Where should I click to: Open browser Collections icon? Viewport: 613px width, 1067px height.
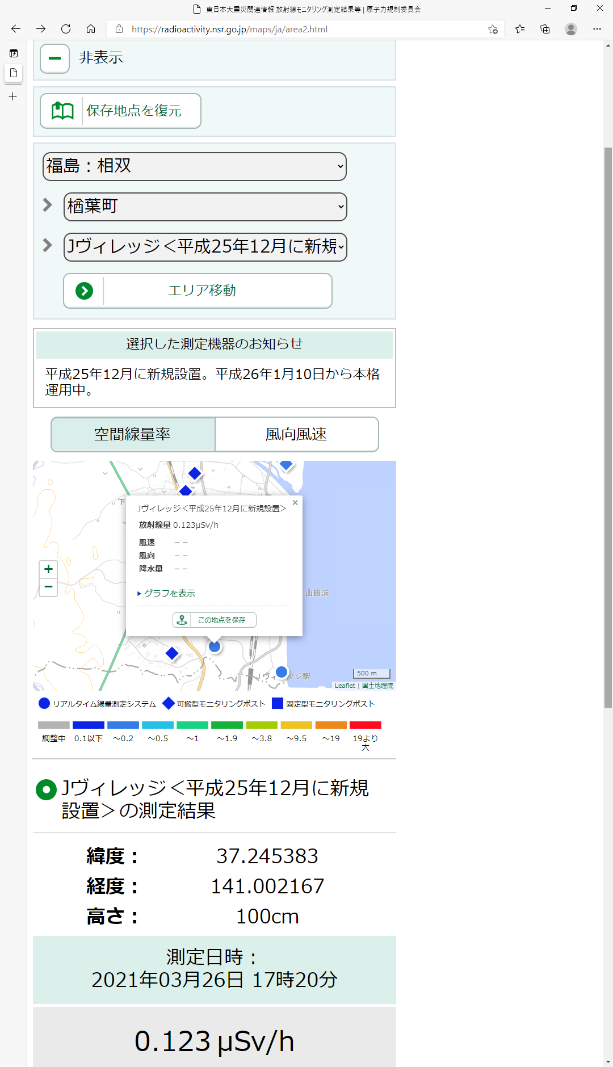[545, 29]
